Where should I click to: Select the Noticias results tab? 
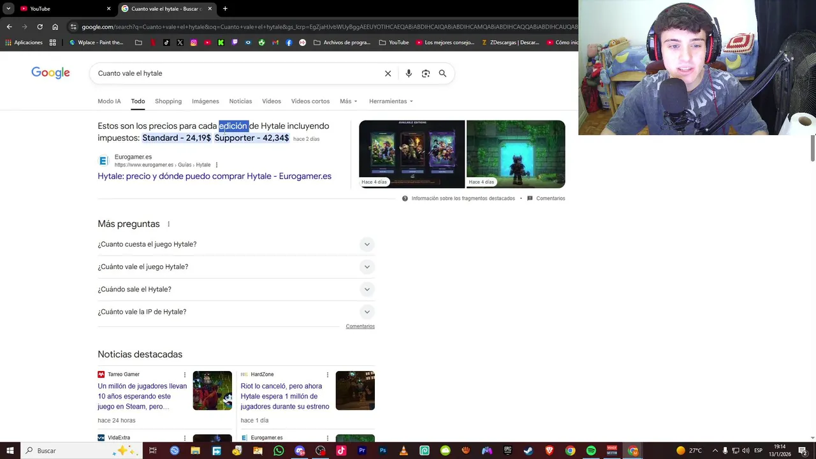[x=240, y=101]
